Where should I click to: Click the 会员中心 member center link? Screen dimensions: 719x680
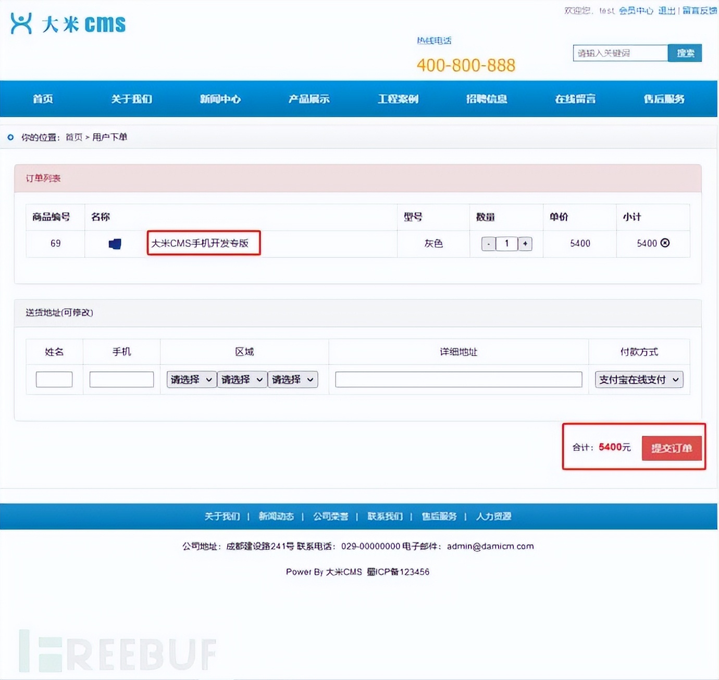636,10
